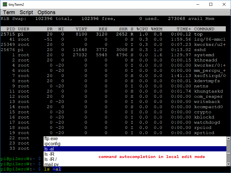The height and width of the screenshot is (173, 231).
Task: Click the kworker/u2+ process name
Action: click(x=210, y=44)
